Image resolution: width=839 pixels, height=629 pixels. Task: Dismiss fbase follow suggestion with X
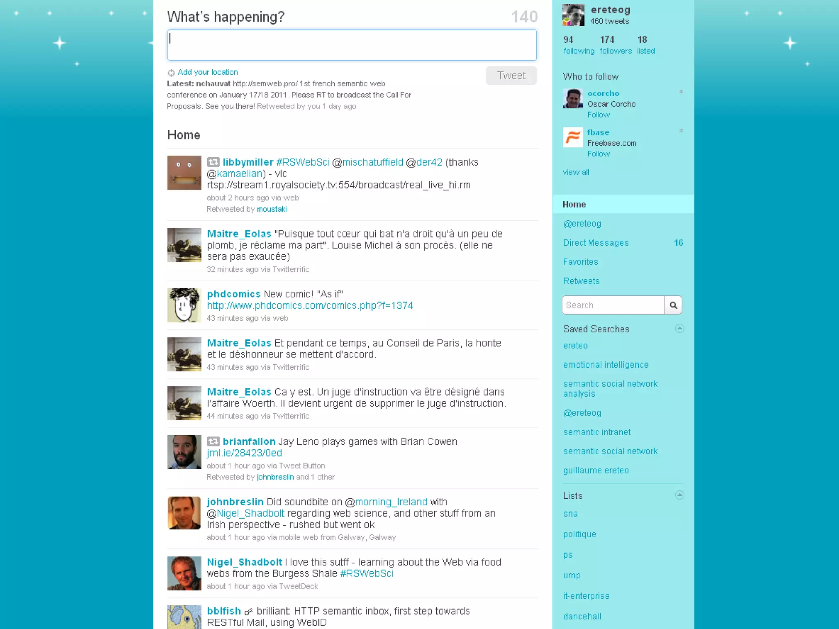pos(681,131)
